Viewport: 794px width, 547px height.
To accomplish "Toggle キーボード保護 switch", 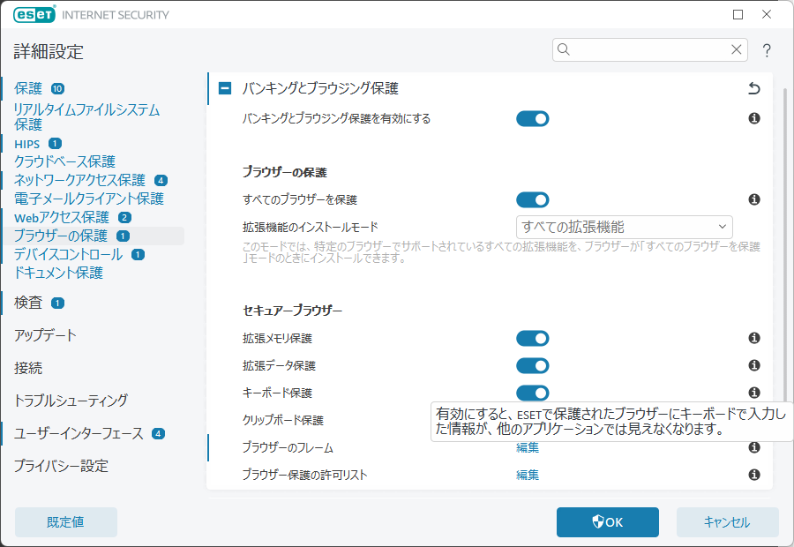I will point(533,393).
